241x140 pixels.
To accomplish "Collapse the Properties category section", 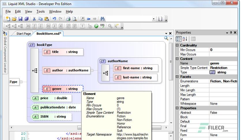I will [x=177, y=108].
